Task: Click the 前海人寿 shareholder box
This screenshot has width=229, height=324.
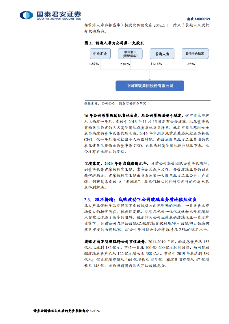Action: click(162, 54)
